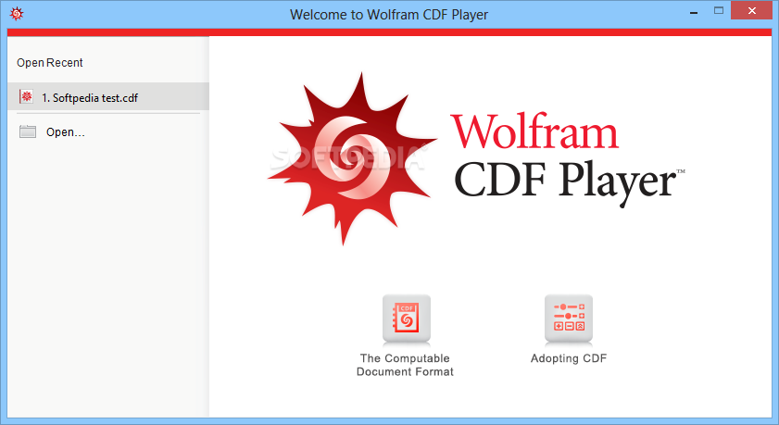This screenshot has height=425, width=779.
Task: Click the Open... entry in the sidebar
Action: point(65,132)
